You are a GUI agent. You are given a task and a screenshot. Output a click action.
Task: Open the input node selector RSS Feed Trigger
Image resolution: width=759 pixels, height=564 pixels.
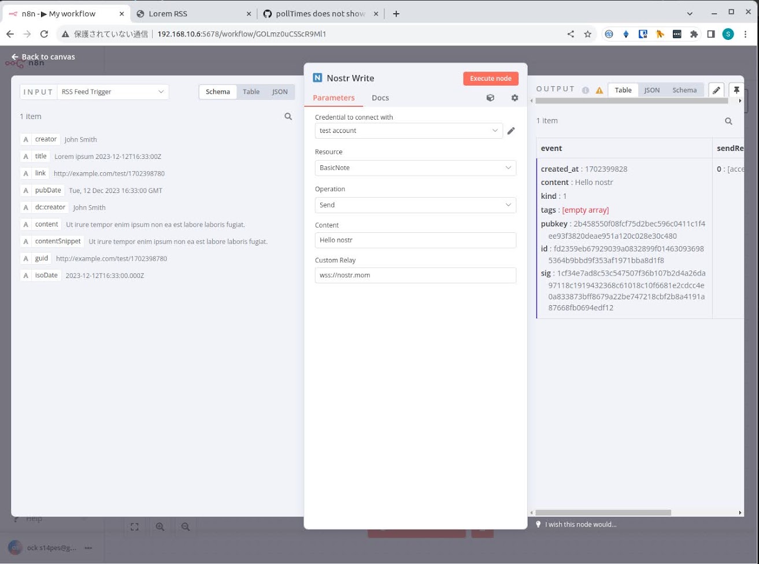click(x=113, y=92)
